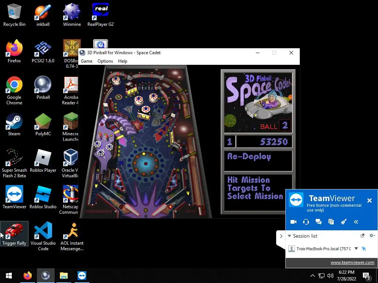Open TeamViewer file transfer box icon
This screenshot has width=378, height=283.
331,222
